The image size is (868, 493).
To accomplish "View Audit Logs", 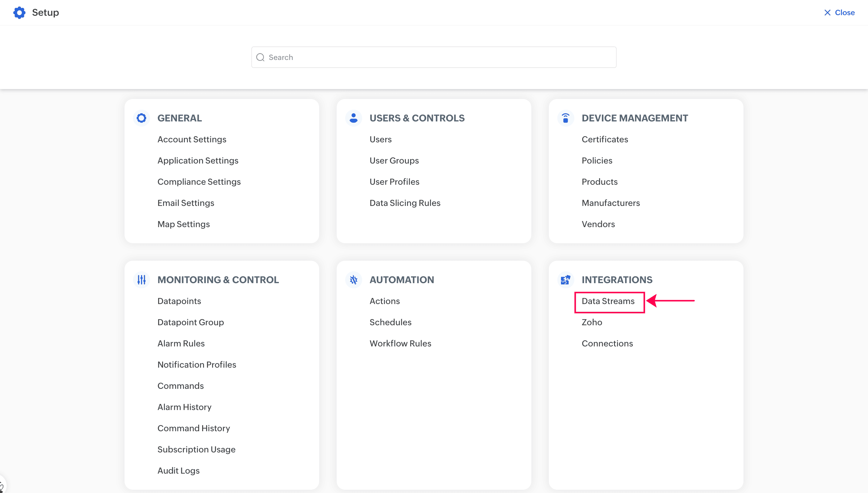I will [x=178, y=470].
